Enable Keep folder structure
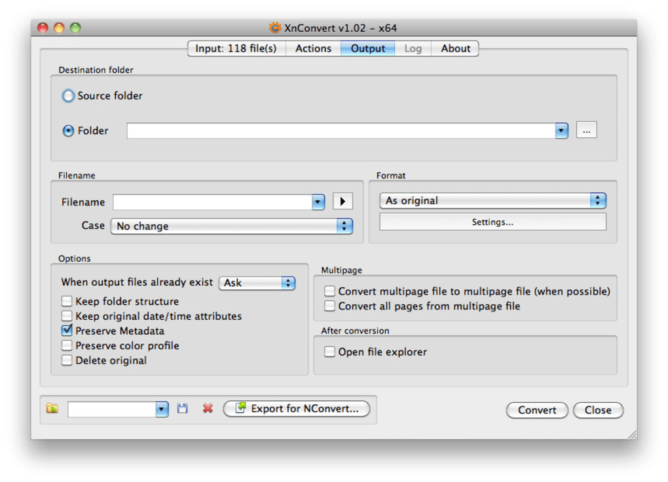The image size is (668, 482). click(67, 301)
